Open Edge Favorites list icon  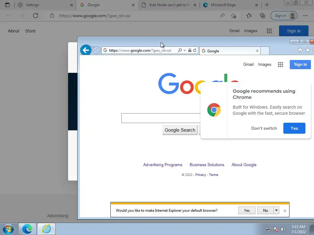click(249, 16)
